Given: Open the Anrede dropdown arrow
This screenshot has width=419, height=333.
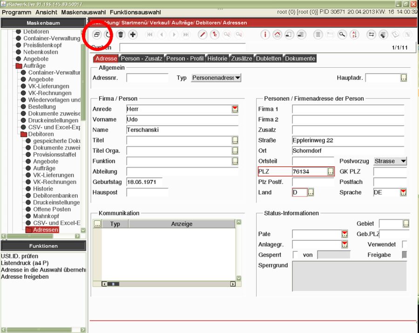Looking at the screenshot, I should tap(235, 109).
